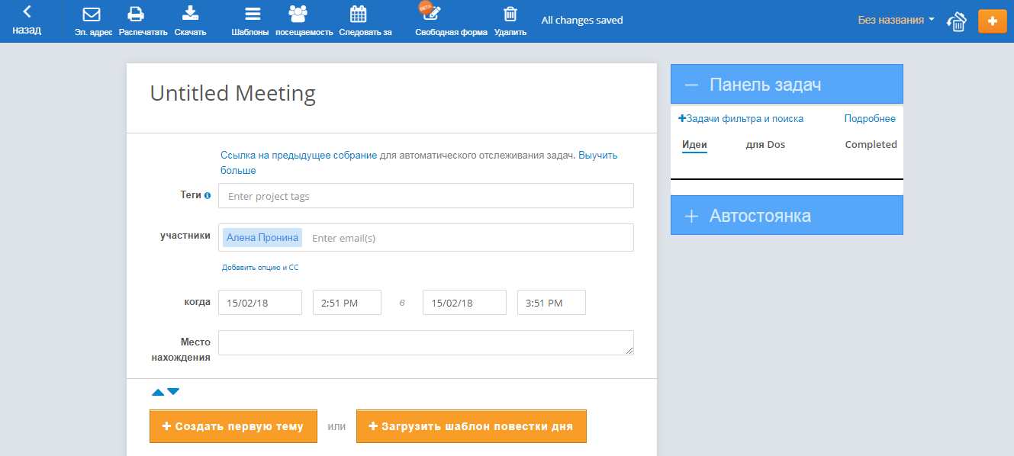Go back with the назад arrow
Viewport: 1014px width, 456px height.
pyautogui.click(x=27, y=21)
